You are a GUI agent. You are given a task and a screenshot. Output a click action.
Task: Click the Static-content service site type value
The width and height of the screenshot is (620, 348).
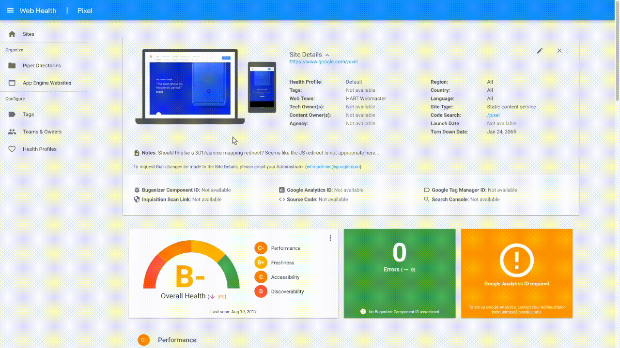[511, 107]
